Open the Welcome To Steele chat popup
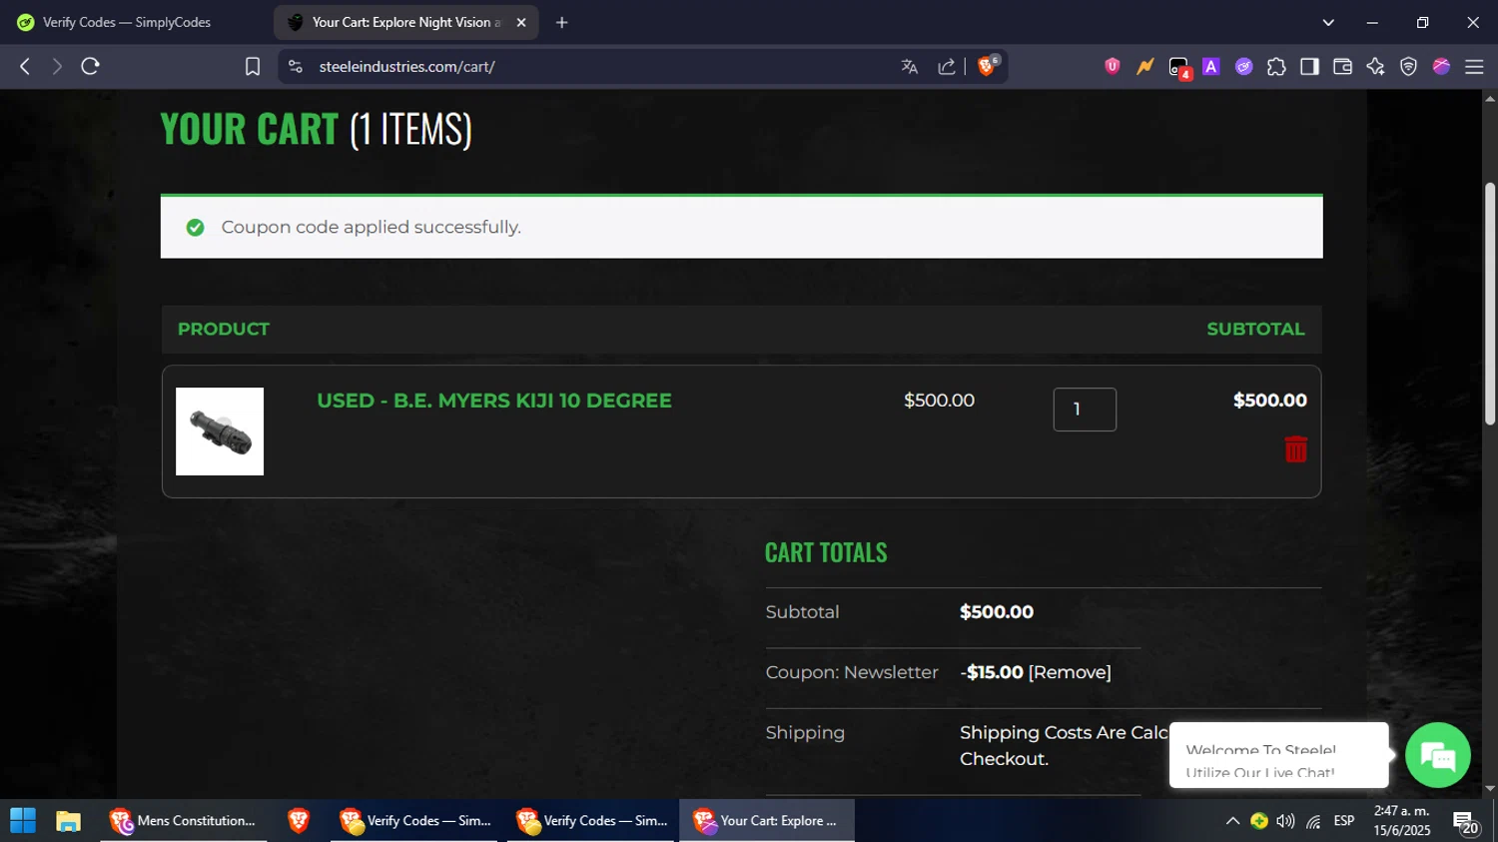Viewport: 1498px width, 842px height. [1278, 755]
